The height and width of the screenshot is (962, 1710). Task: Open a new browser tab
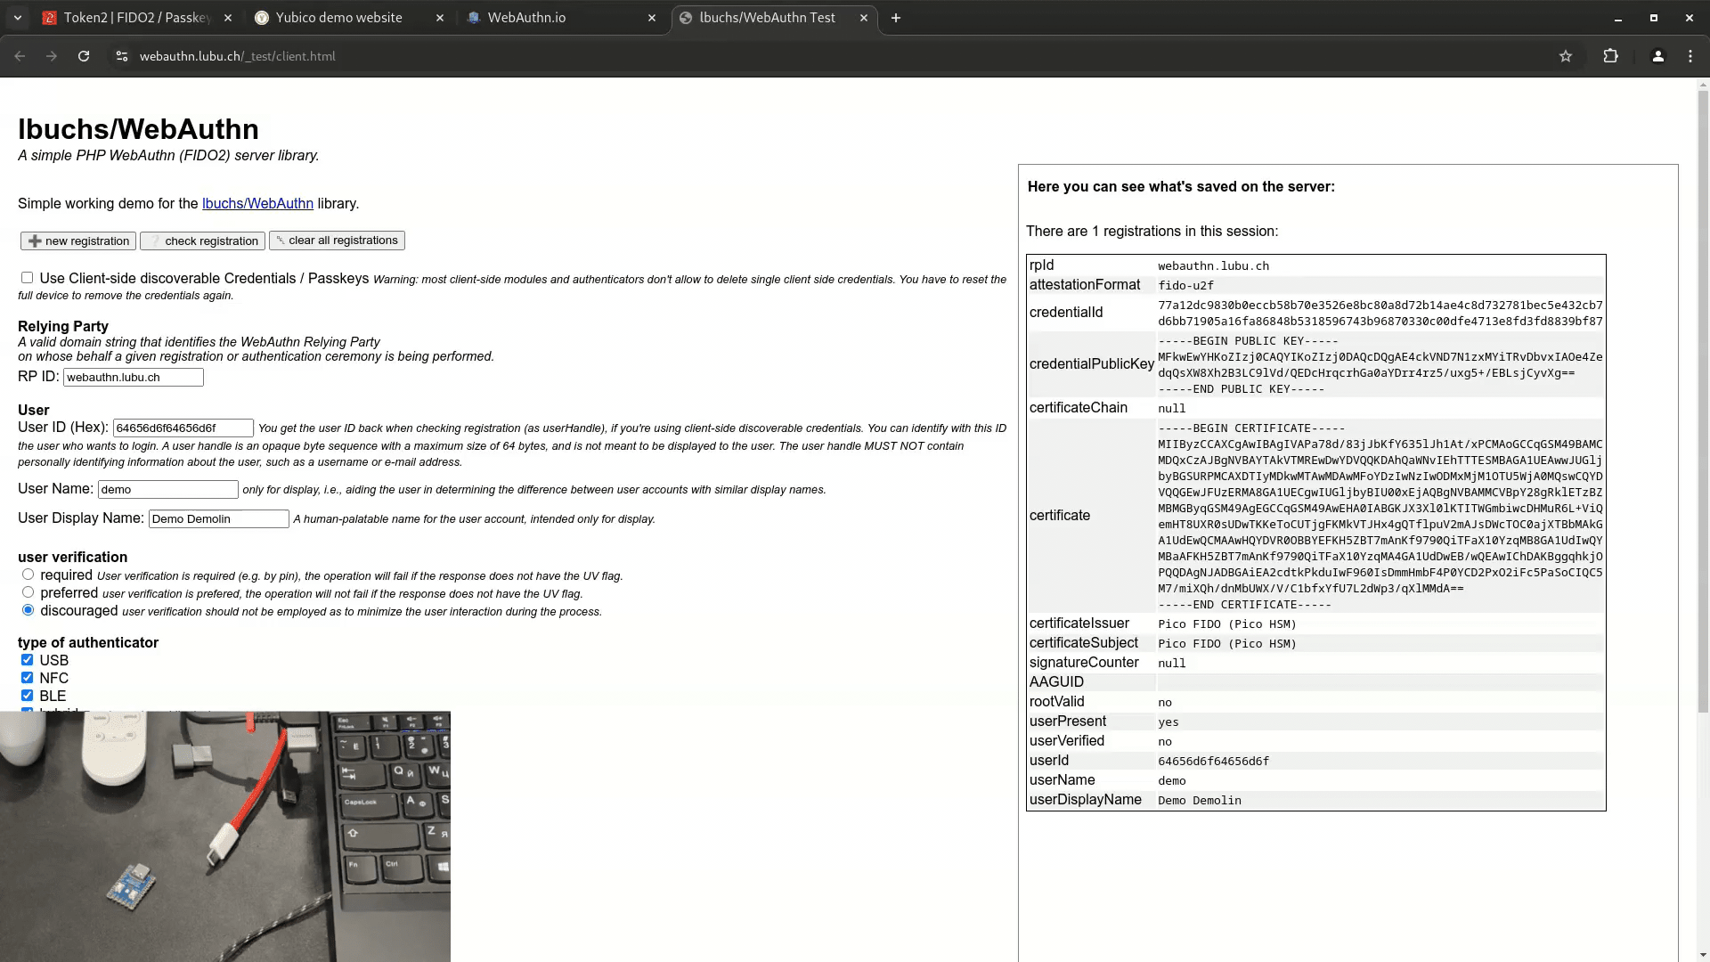pos(896,18)
